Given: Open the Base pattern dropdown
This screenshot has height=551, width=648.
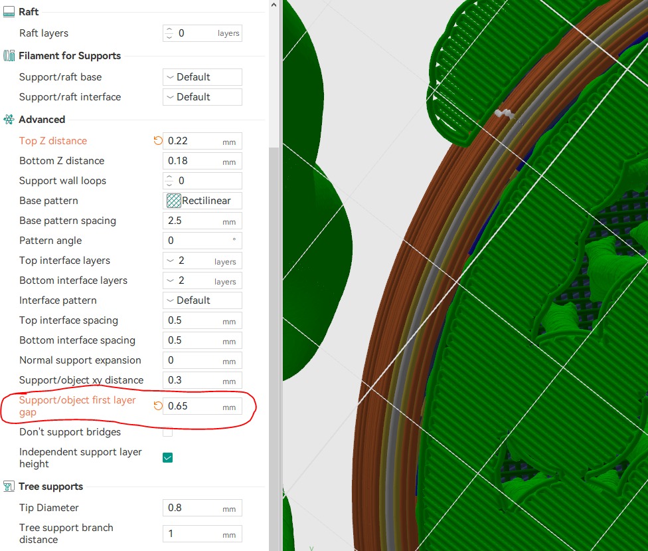Looking at the screenshot, I should (x=202, y=201).
